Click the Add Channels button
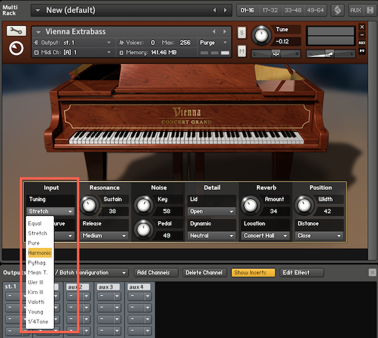 pos(156,273)
